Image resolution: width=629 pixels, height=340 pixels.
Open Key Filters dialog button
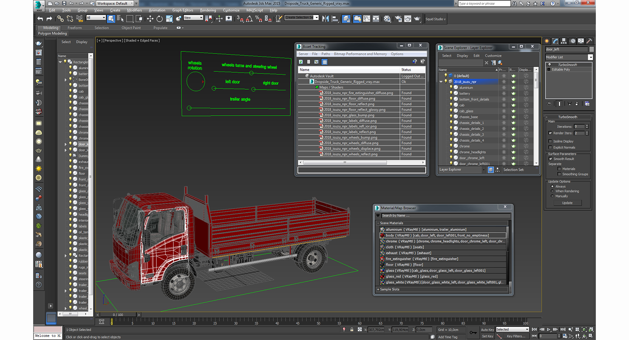(516, 336)
